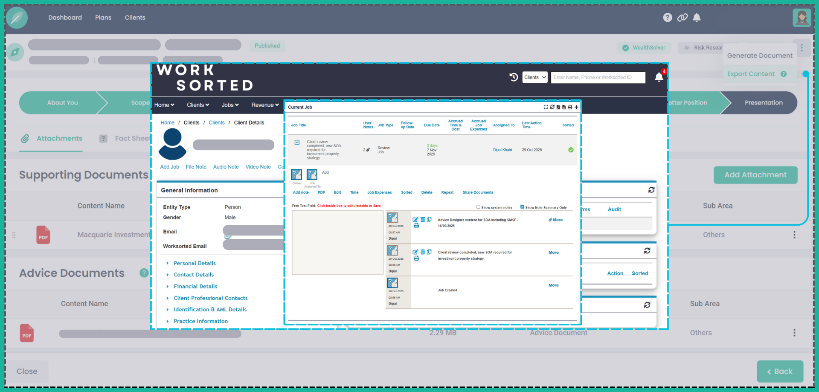819x392 pixels.
Task: Open the three-dot menu beside Risk Research
Action: point(802,48)
